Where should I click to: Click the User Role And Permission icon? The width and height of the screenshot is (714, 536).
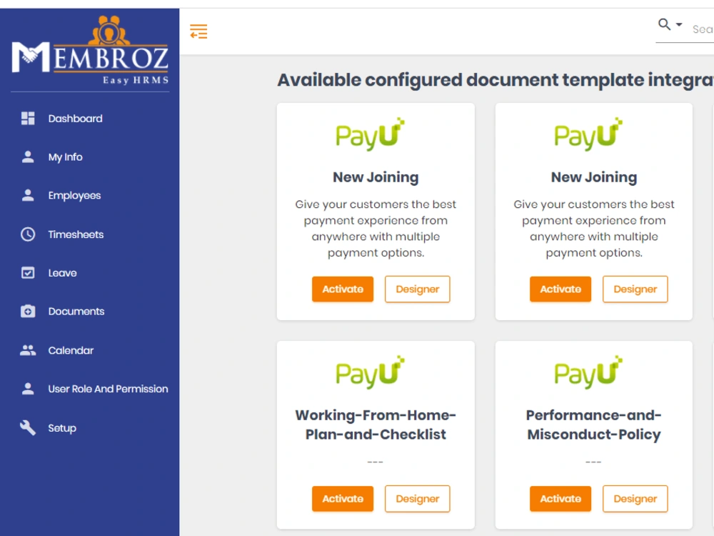pyautogui.click(x=28, y=389)
